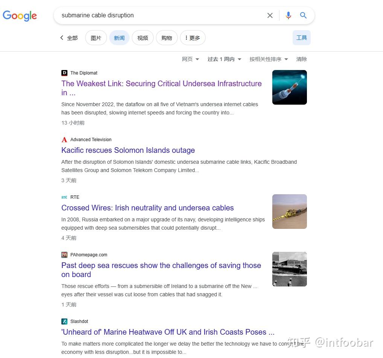Switch to the 全部 tab
383x358 pixels.
(x=72, y=38)
